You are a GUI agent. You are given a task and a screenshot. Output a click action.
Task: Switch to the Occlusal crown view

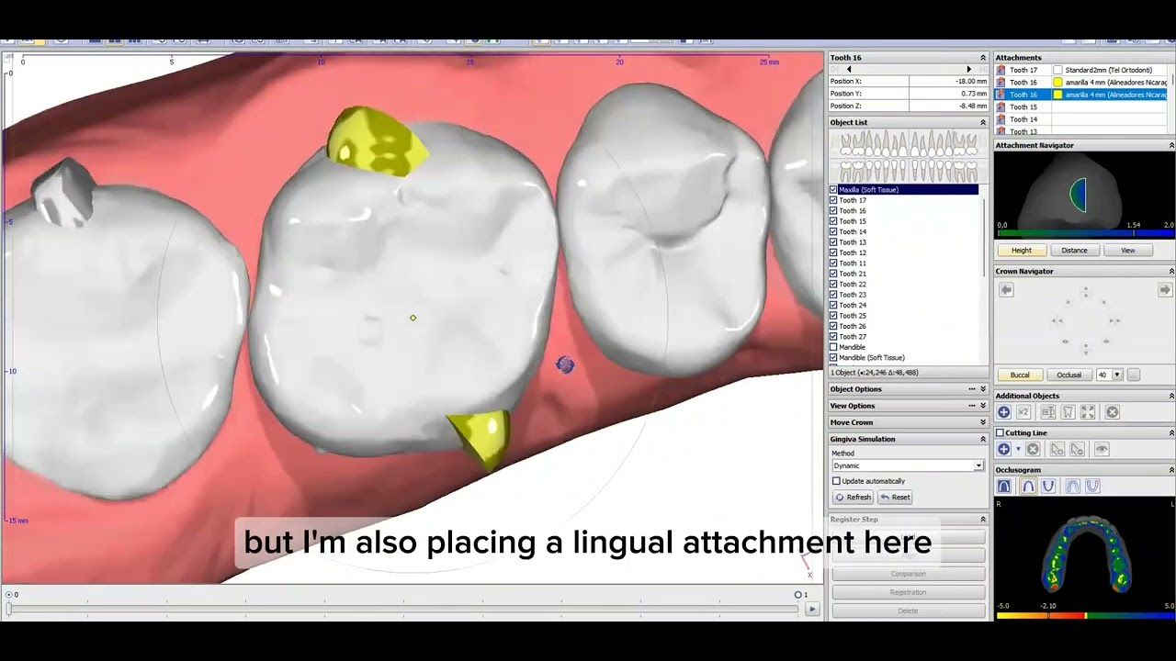tap(1069, 375)
